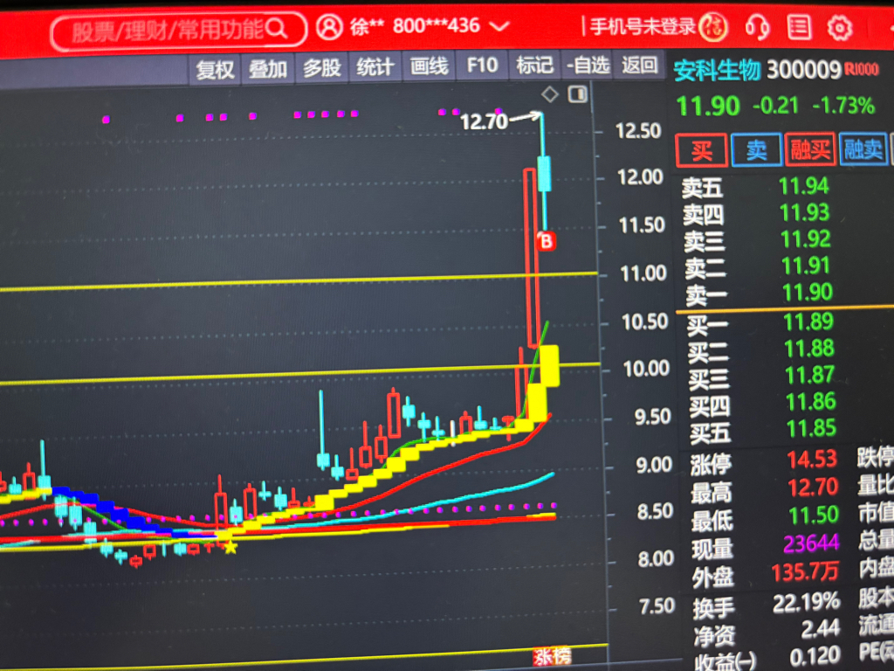Click 净资 value 2.44
This screenshot has width=894, height=671.
(821, 628)
